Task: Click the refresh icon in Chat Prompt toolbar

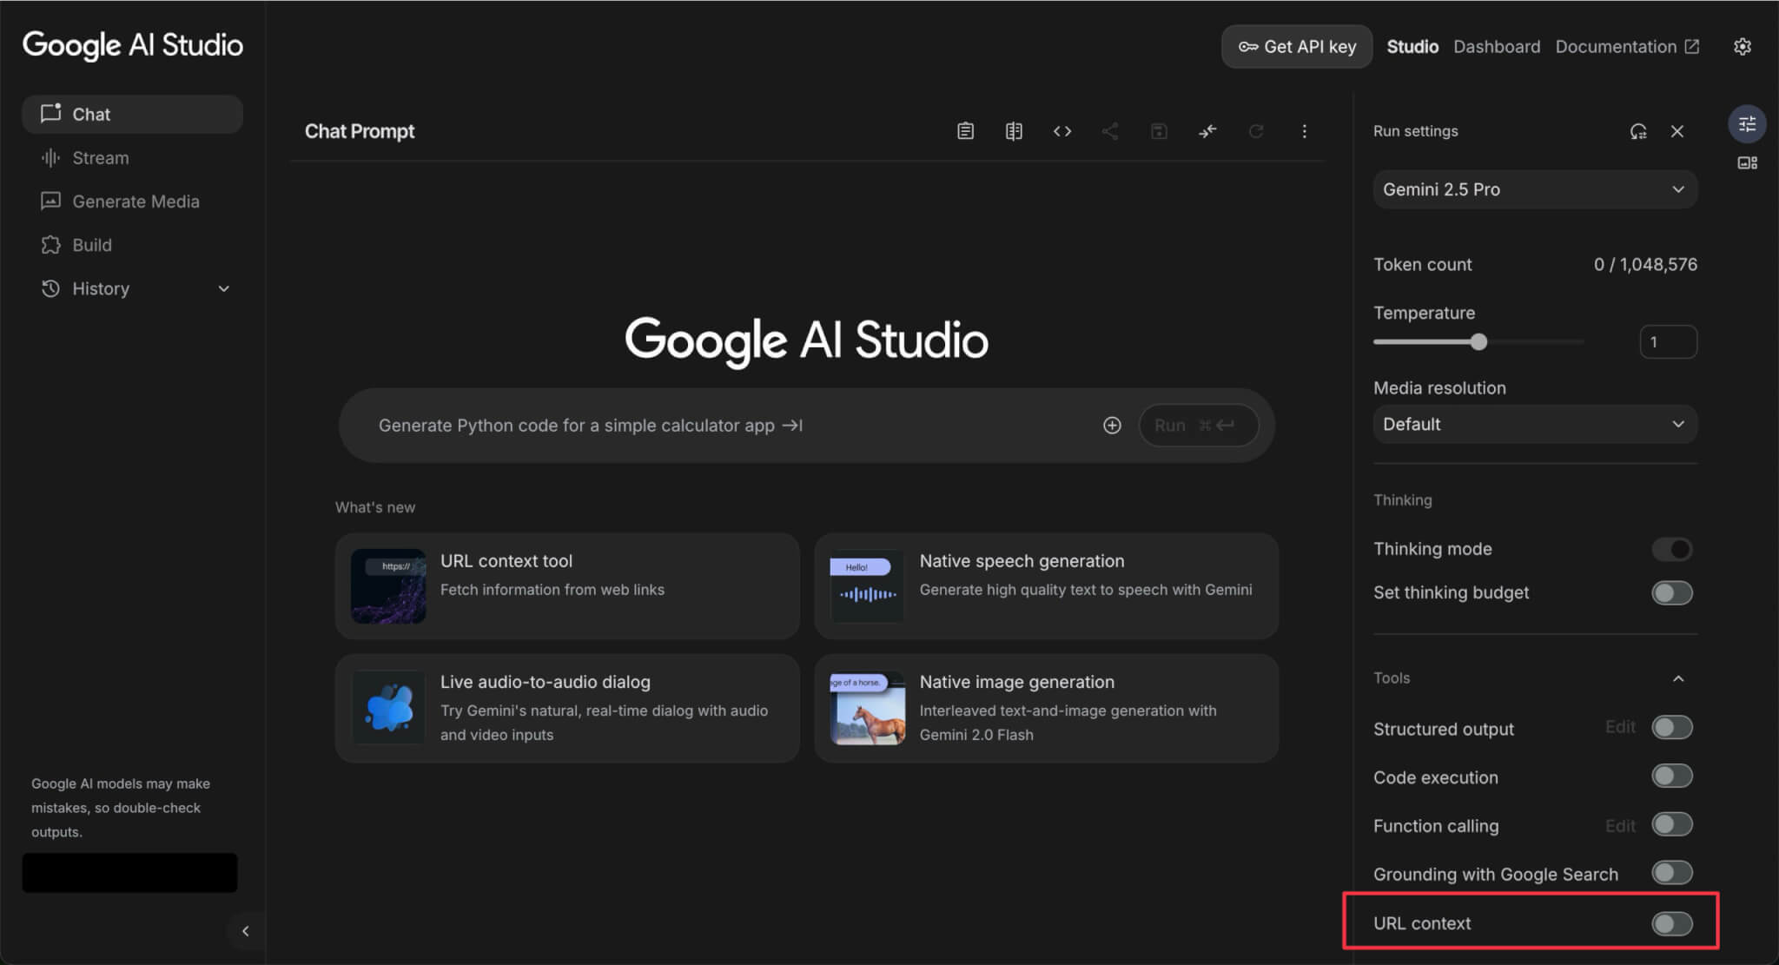Action: [1256, 131]
